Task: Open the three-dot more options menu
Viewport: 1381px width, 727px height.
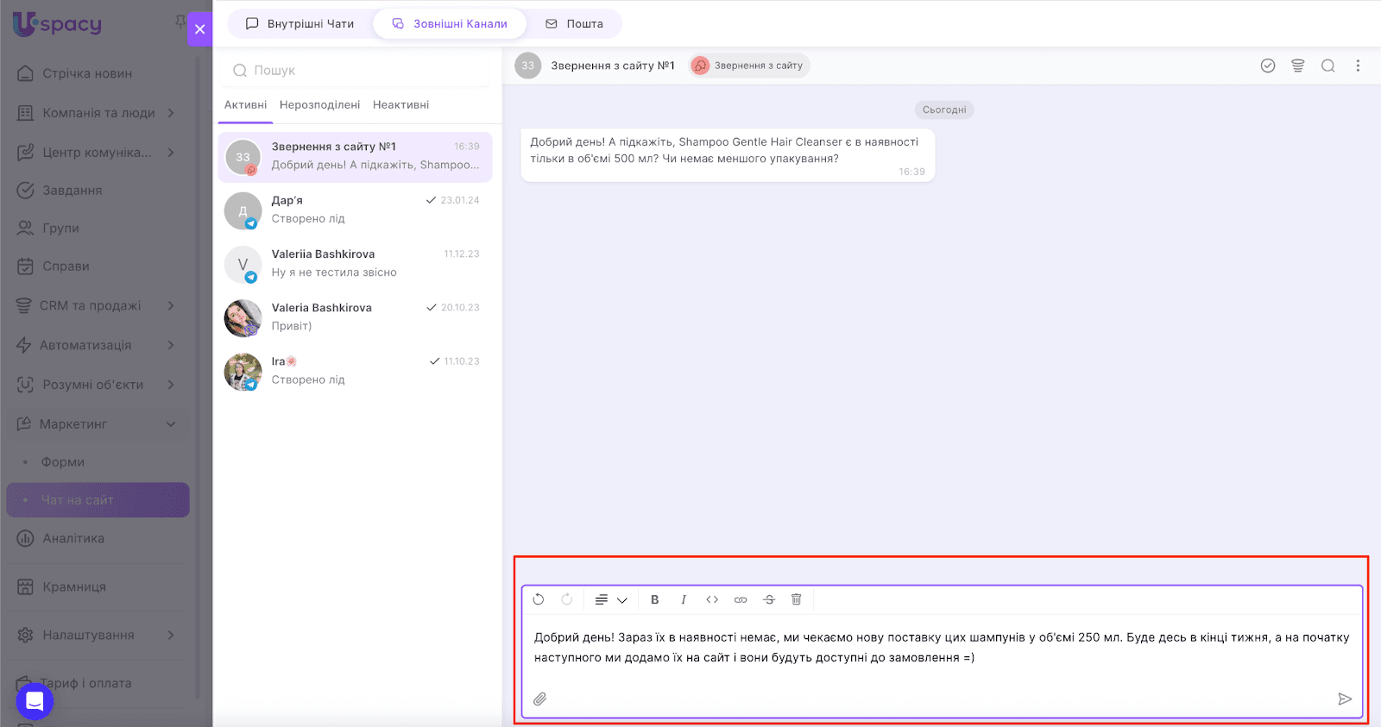Action: click(x=1358, y=66)
